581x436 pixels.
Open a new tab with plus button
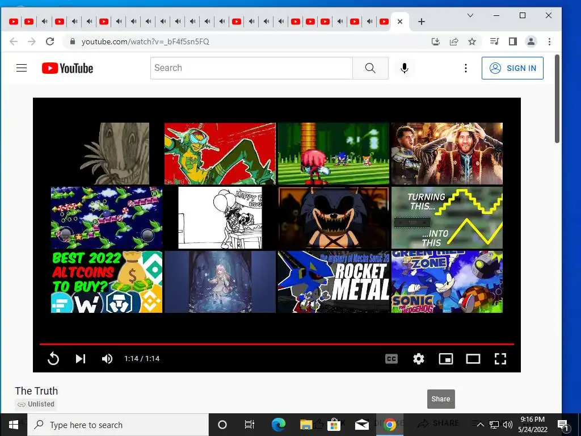click(x=422, y=22)
